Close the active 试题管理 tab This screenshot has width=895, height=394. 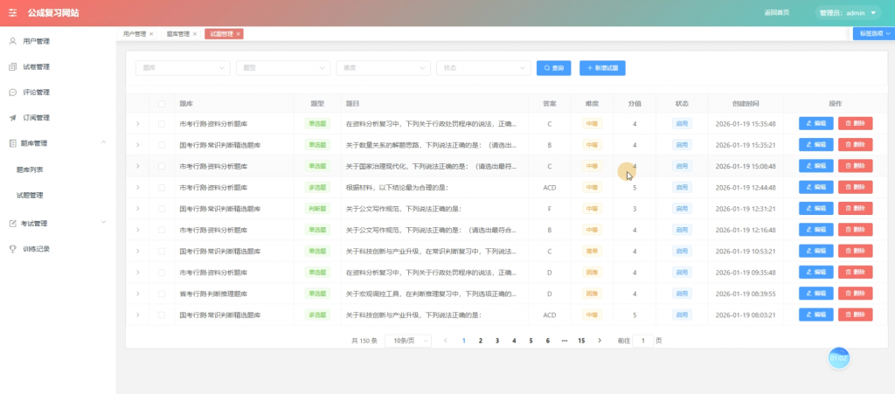239,34
